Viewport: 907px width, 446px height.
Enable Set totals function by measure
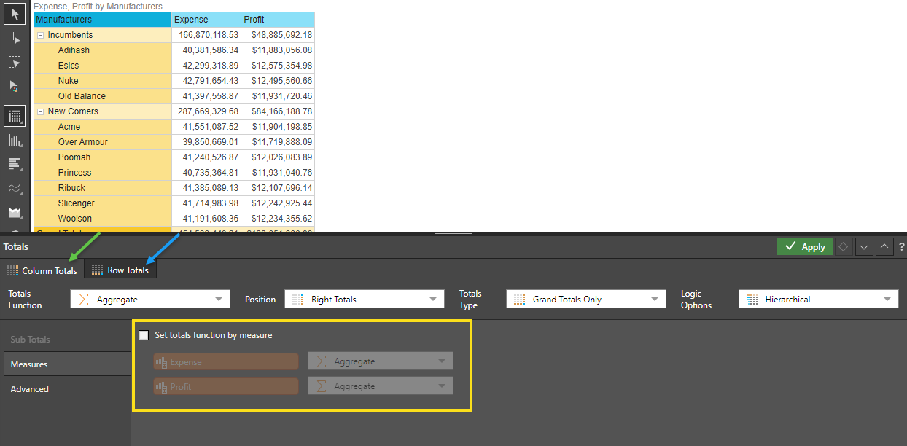click(x=144, y=335)
